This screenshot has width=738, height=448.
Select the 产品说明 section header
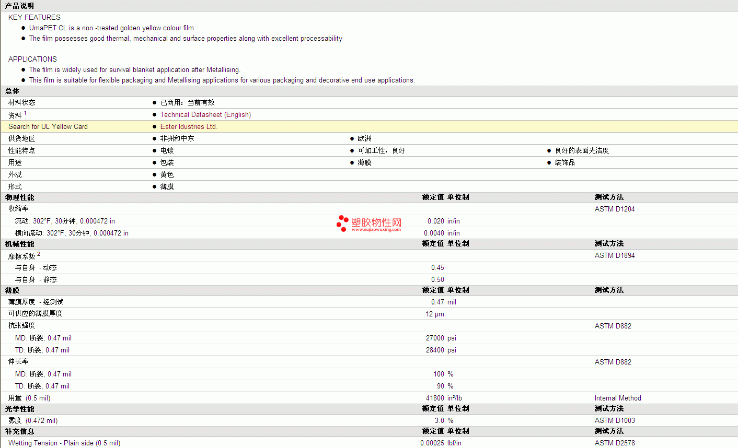[19, 6]
